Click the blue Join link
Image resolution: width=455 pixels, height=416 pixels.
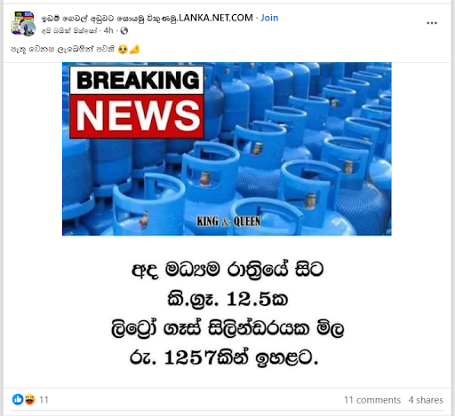pos(269,18)
